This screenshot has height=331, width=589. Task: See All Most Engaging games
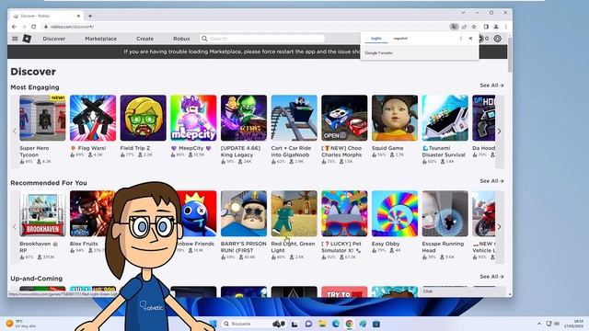491,86
